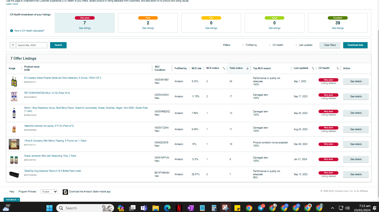See details for Grace Jerk Seasoning listing
The width and height of the screenshot is (379, 212).
pos(356,159)
